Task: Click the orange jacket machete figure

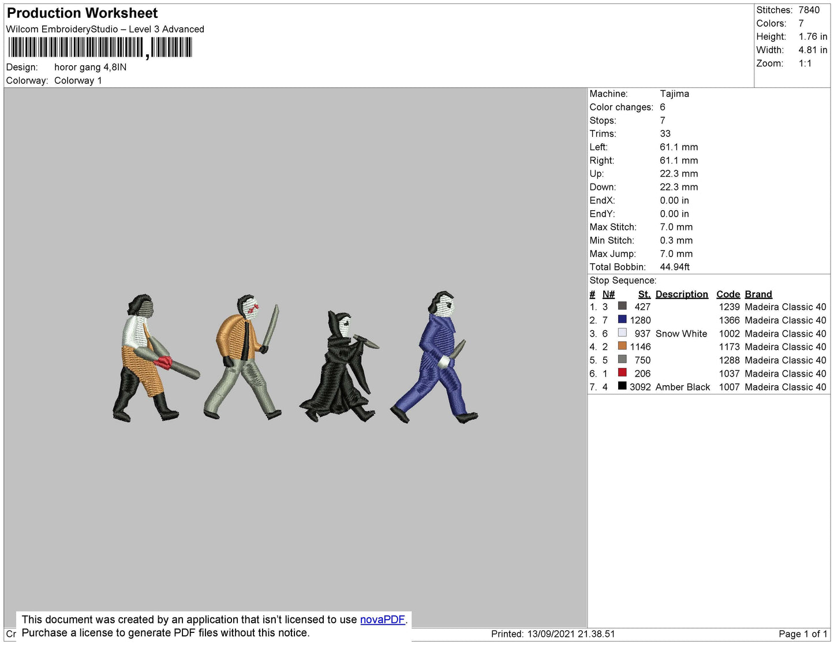Action: 242,357
